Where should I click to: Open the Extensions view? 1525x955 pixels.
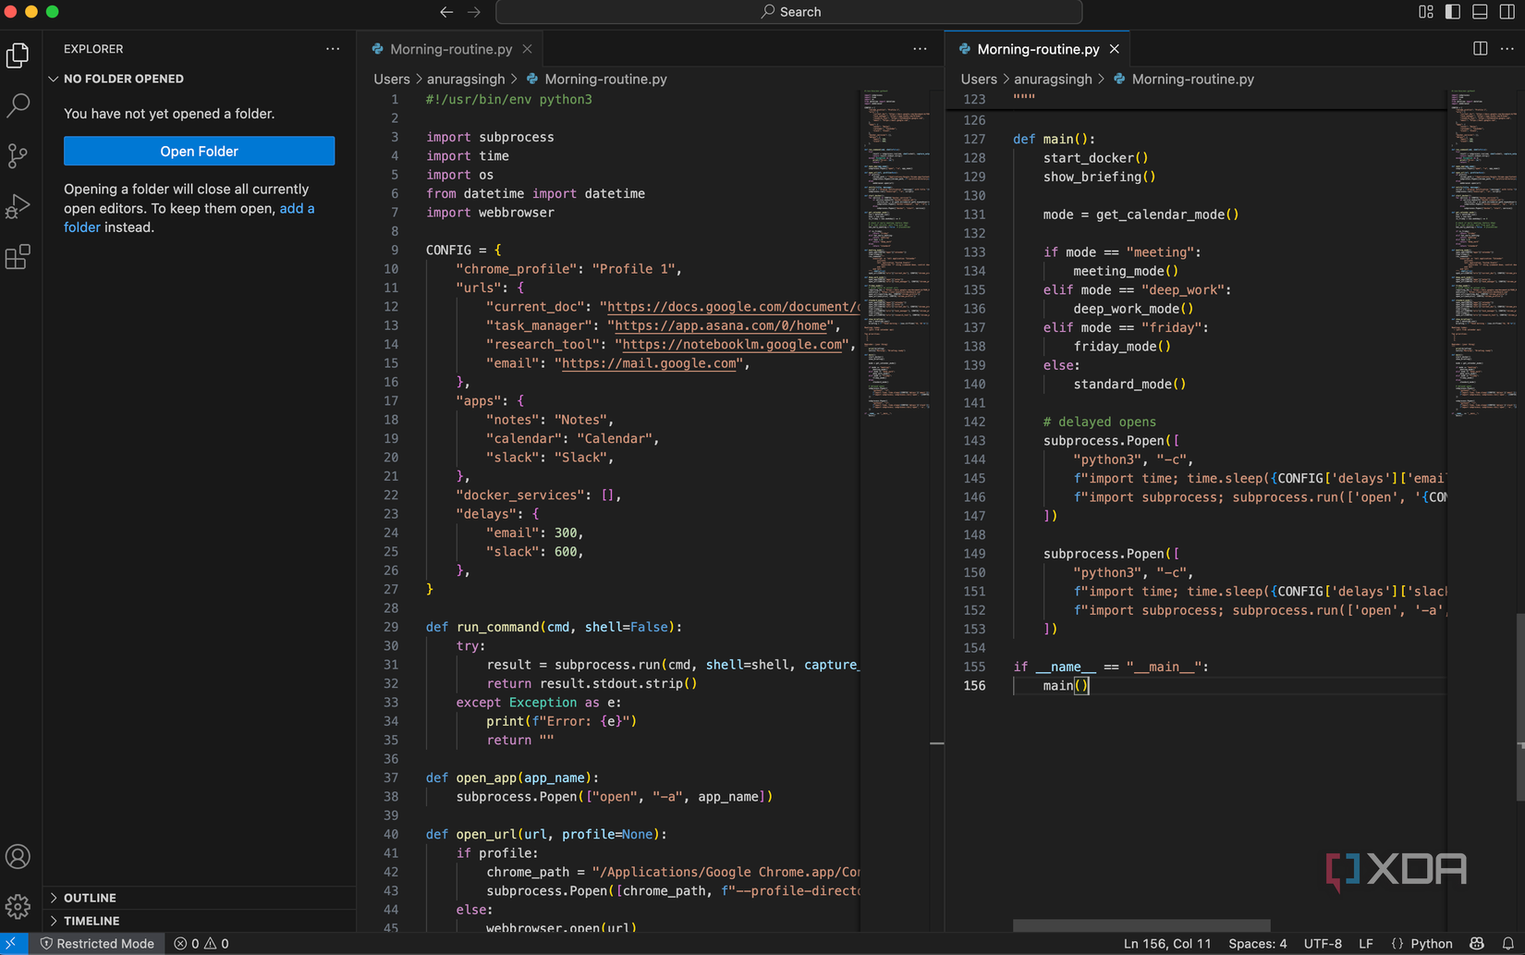click(18, 257)
